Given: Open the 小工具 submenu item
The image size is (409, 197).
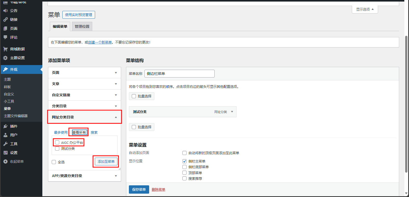Looking at the screenshot, I should tap(9, 101).
